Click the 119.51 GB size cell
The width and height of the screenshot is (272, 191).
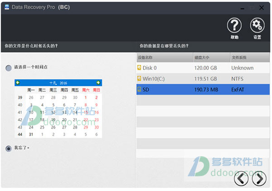(205, 79)
